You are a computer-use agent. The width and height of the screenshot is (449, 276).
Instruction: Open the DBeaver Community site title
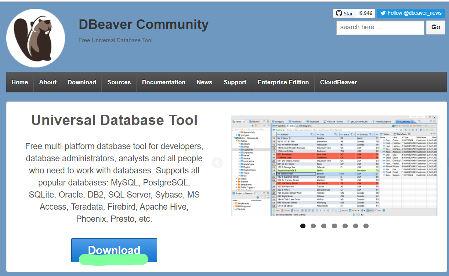[144, 25]
